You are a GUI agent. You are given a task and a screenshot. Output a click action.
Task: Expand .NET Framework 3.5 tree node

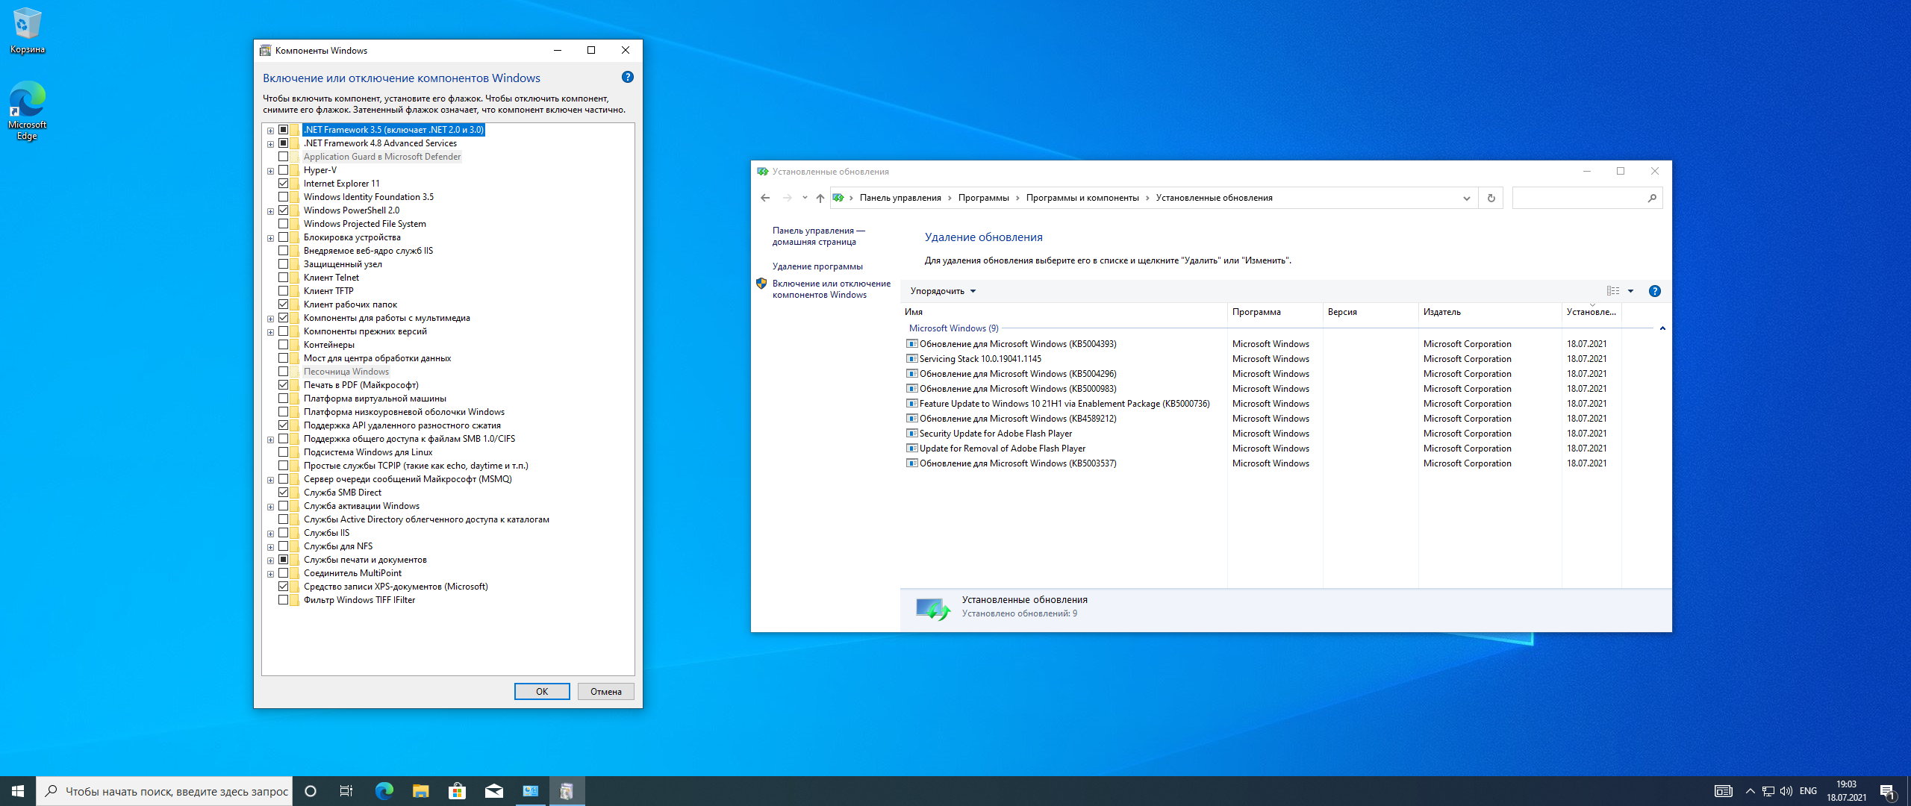(x=270, y=131)
